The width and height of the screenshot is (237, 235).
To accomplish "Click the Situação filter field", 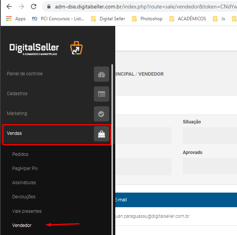I will [210, 135].
